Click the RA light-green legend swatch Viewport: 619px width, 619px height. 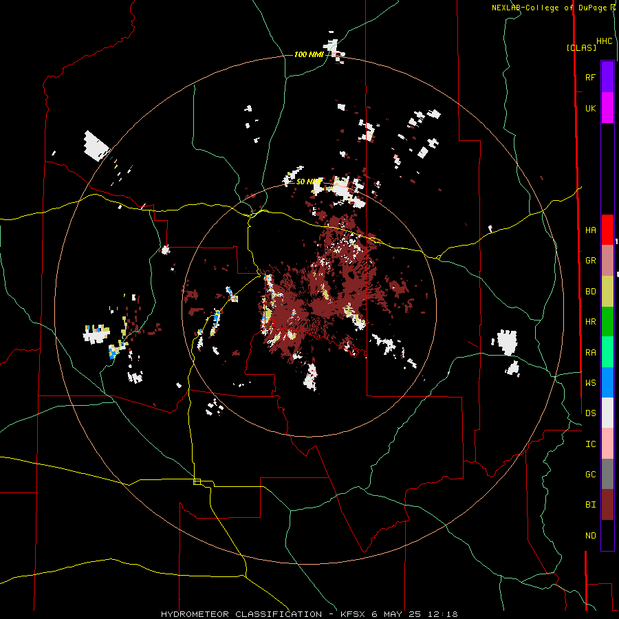coord(607,352)
